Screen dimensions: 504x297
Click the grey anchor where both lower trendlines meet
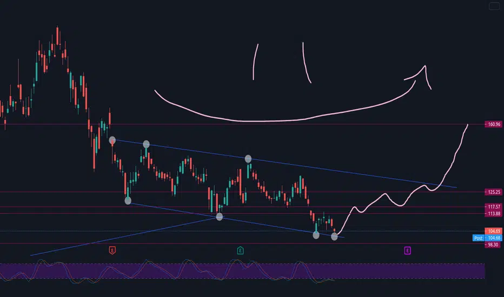[219, 217]
